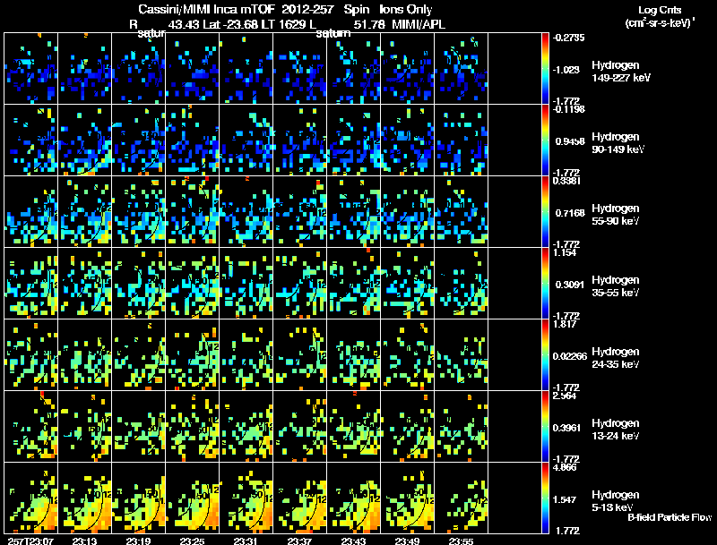Click the '0.02266' color scale value
This screenshot has width=717, height=545.
(570, 356)
